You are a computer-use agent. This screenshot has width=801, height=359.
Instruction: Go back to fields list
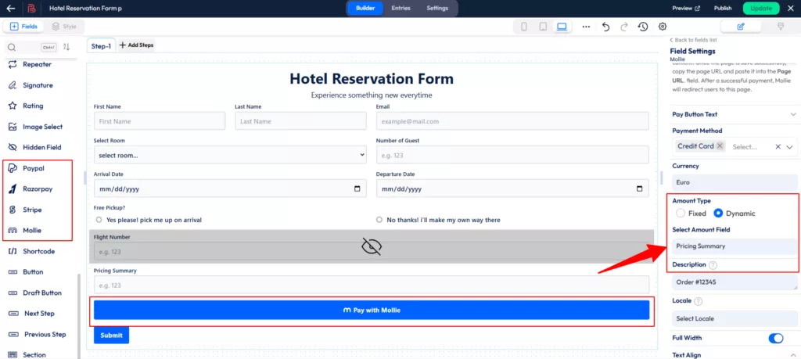(695, 40)
